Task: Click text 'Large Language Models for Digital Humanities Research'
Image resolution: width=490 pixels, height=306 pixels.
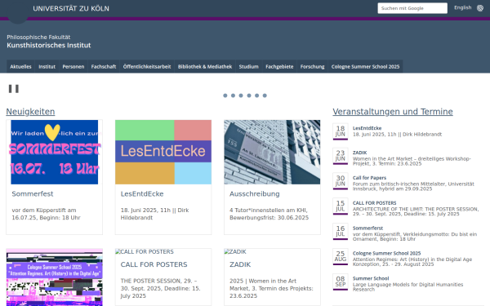Action: 408,286
